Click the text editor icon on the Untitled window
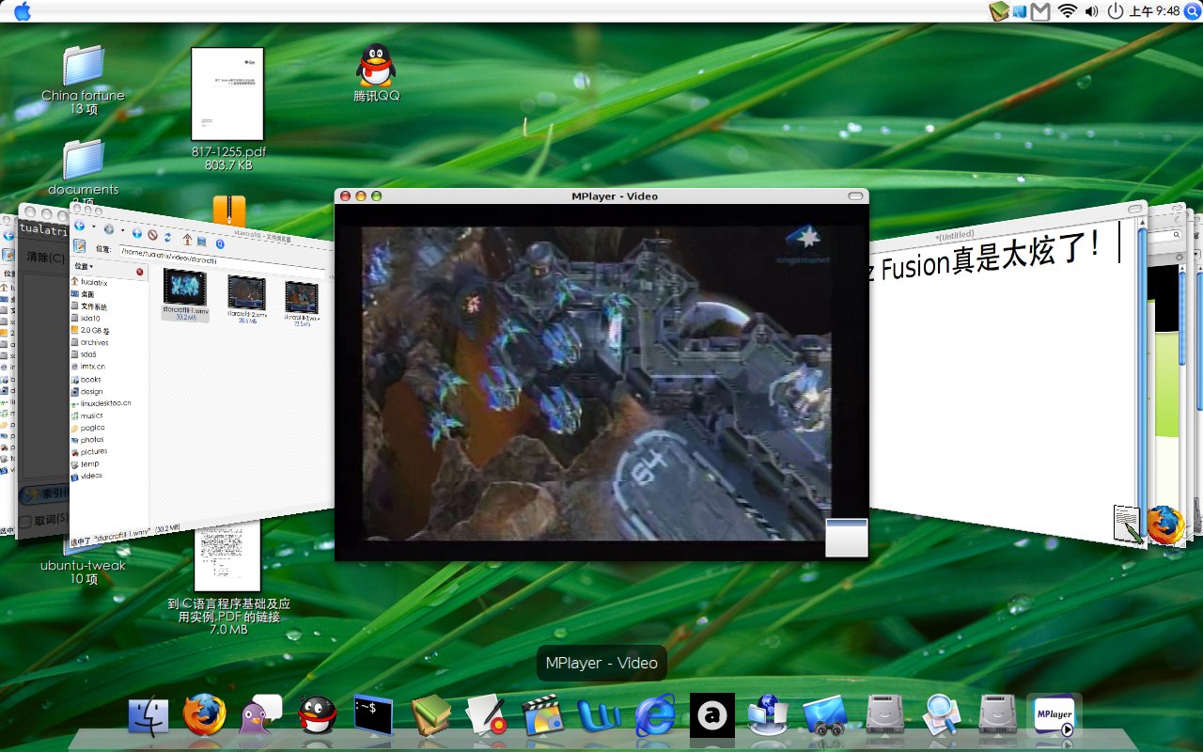 pyautogui.click(x=1127, y=523)
